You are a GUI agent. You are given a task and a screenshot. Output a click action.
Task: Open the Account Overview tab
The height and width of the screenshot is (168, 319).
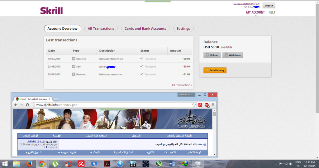(62, 28)
